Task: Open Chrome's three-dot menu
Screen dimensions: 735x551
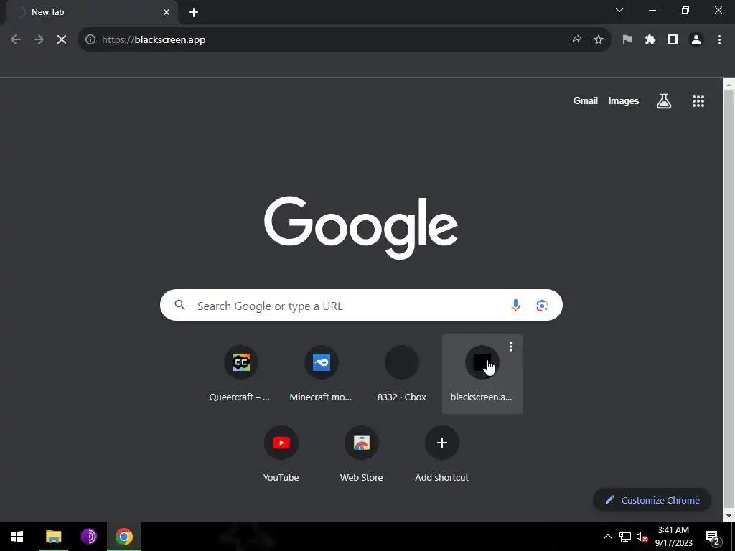Action: (x=719, y=40)
